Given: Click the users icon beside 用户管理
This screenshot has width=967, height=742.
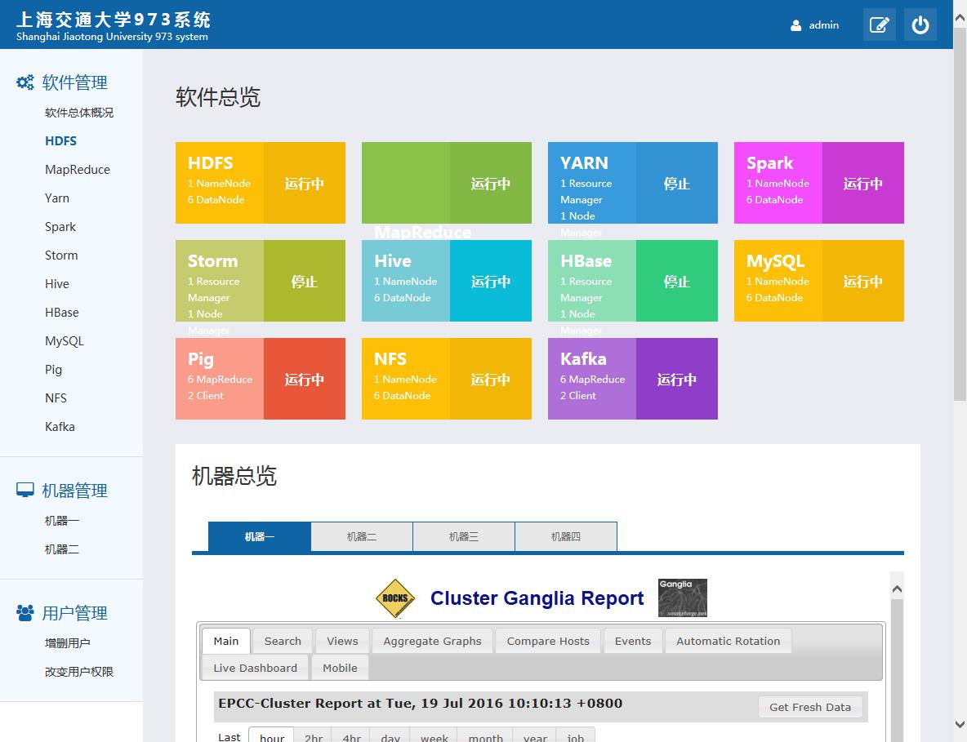Looking at the screenshot, I should [25, 613].
